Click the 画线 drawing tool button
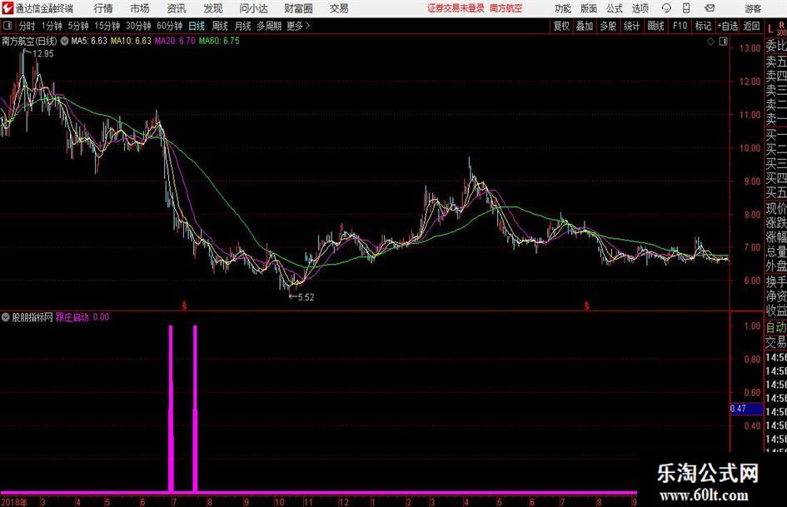The height and width of the screenshot is (507, 787). tap(655, 26)
